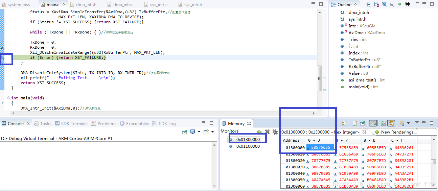
Task: Open the sys_intr.h editor tab
Action: point(190,4)
